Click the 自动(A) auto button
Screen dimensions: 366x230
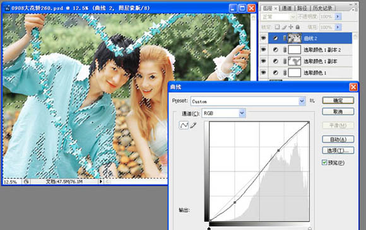(338, 139)
